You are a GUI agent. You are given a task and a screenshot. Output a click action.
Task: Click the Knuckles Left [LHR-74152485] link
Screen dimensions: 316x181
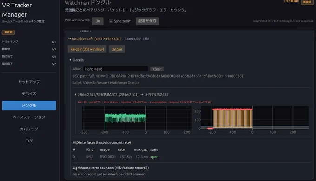tap(96, 39)
